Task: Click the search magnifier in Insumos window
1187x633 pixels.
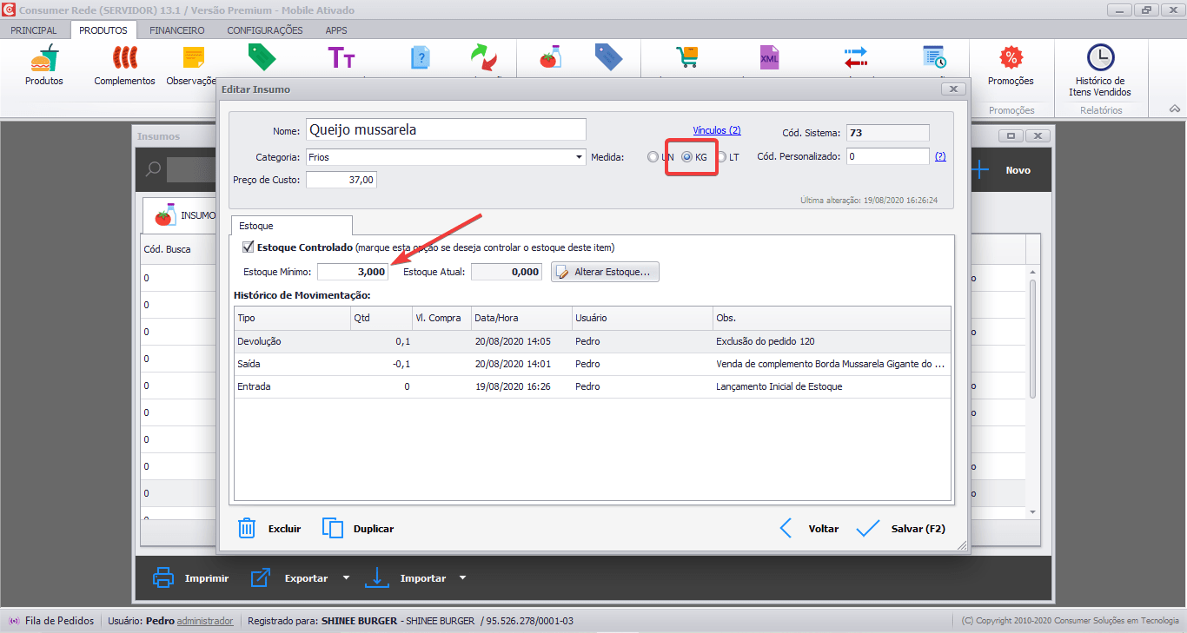Action: (x=153, y=169)
